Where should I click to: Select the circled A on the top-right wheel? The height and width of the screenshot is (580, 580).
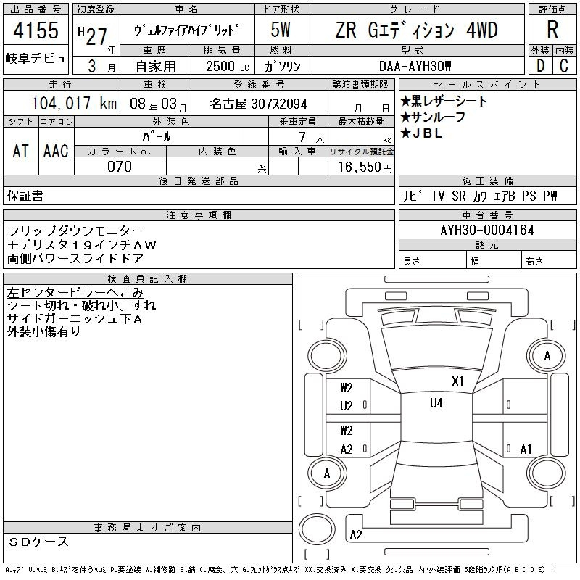pyautogui.click(x=547, y=356)
